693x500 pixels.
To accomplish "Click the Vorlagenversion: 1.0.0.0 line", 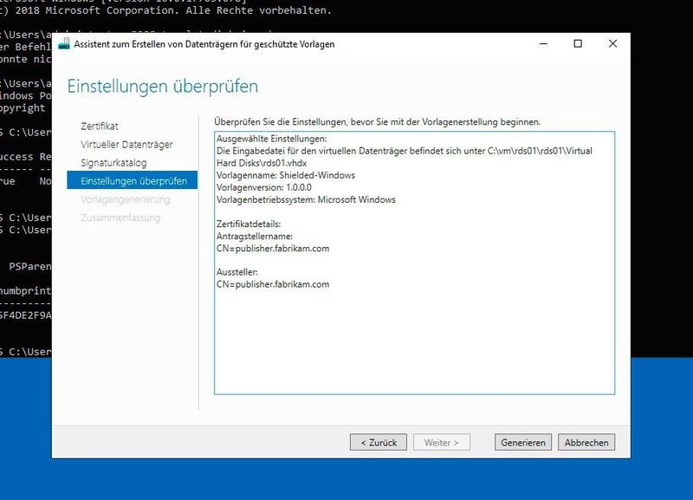I will tap(264, 187).
